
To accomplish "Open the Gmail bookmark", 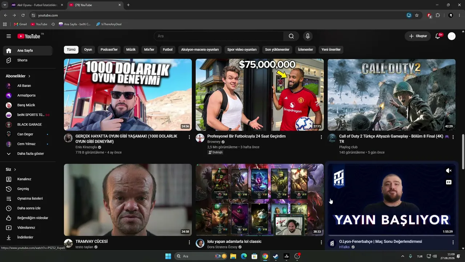I will (x=20, y=24).
